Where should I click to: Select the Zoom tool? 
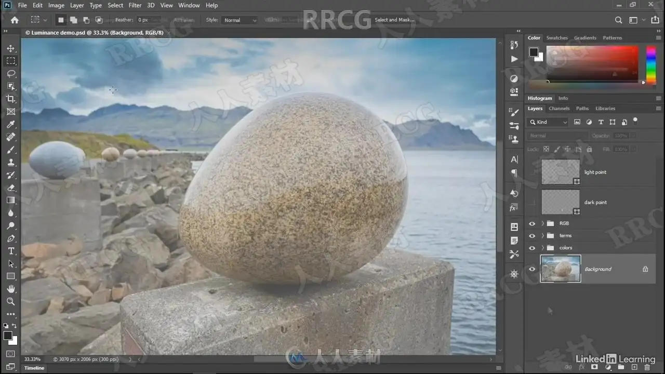(x=11, y=301)
